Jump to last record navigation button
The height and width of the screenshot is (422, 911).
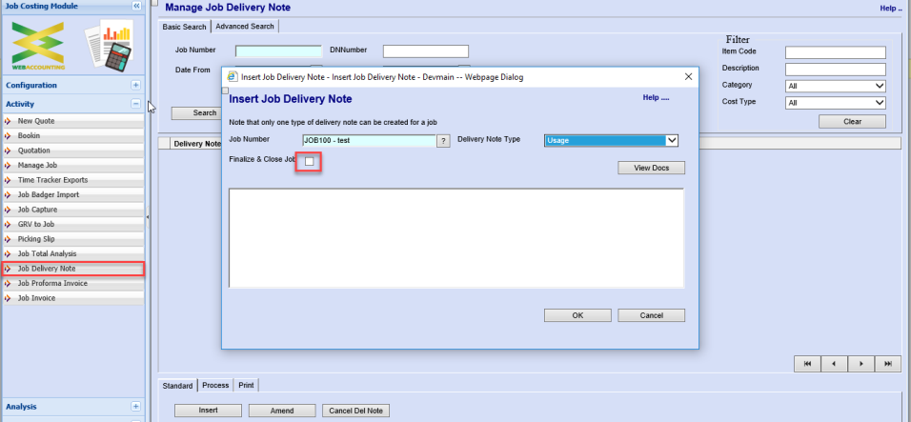pos(888,364)
